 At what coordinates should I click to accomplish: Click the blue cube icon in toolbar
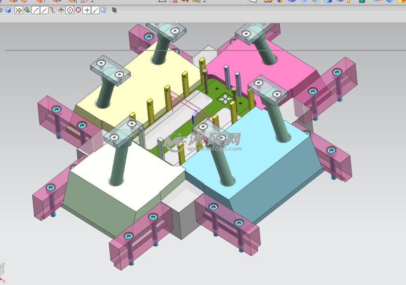tap(8, 10)
